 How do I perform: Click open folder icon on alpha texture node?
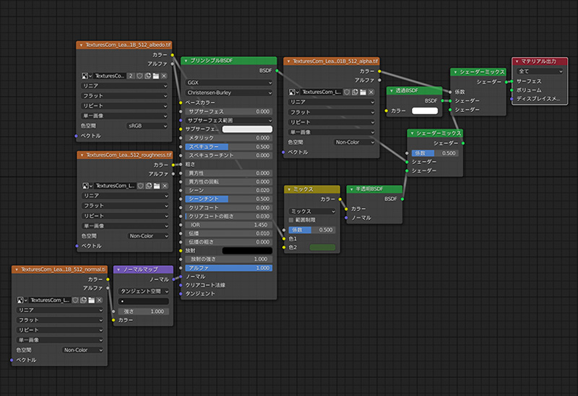[363, 92]
